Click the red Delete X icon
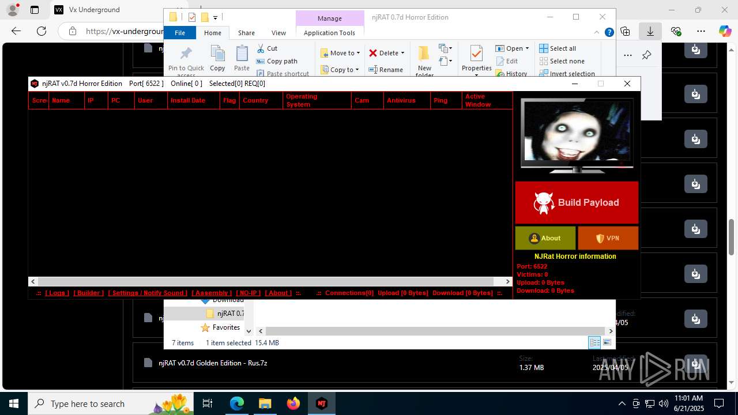This screenshot has height=415, width=738. tap(373, 53)
